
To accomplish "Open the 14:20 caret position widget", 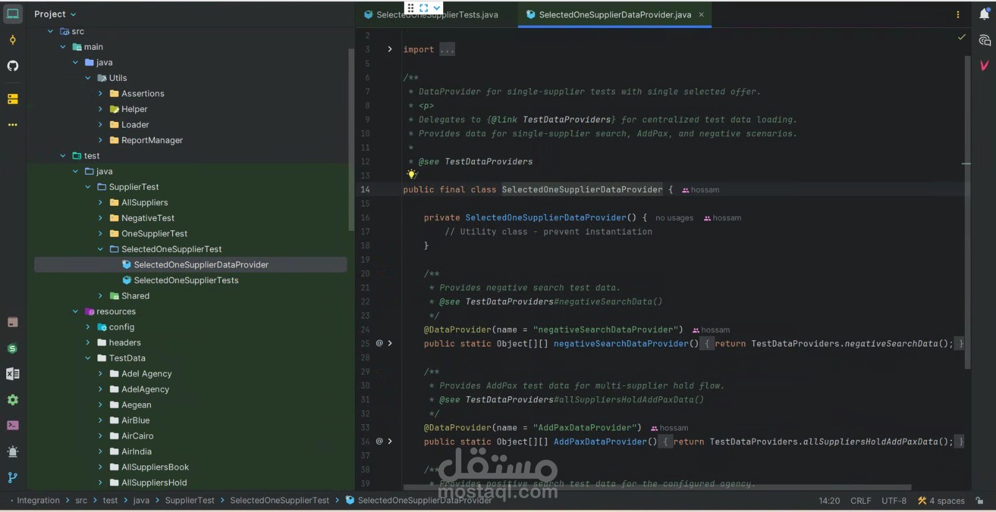I will [829, 500].
